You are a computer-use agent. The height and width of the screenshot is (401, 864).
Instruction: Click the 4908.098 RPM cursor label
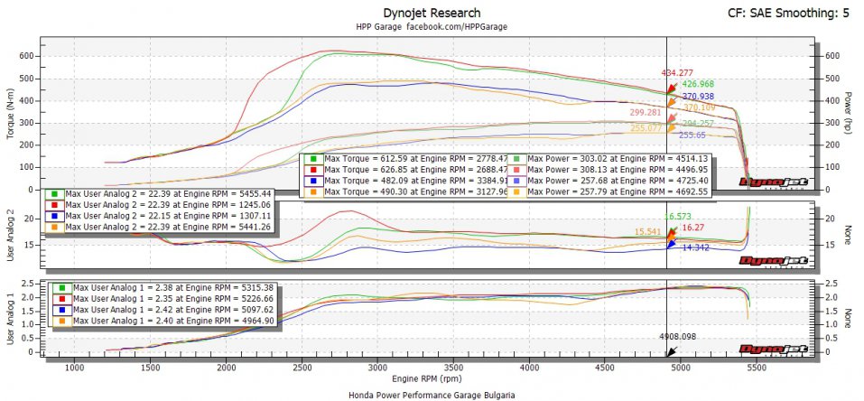(678, 336)
